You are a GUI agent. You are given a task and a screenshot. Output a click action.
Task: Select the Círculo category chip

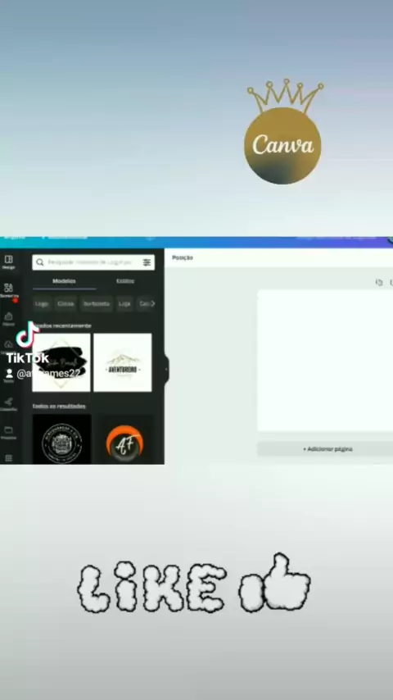pos(65,303)
